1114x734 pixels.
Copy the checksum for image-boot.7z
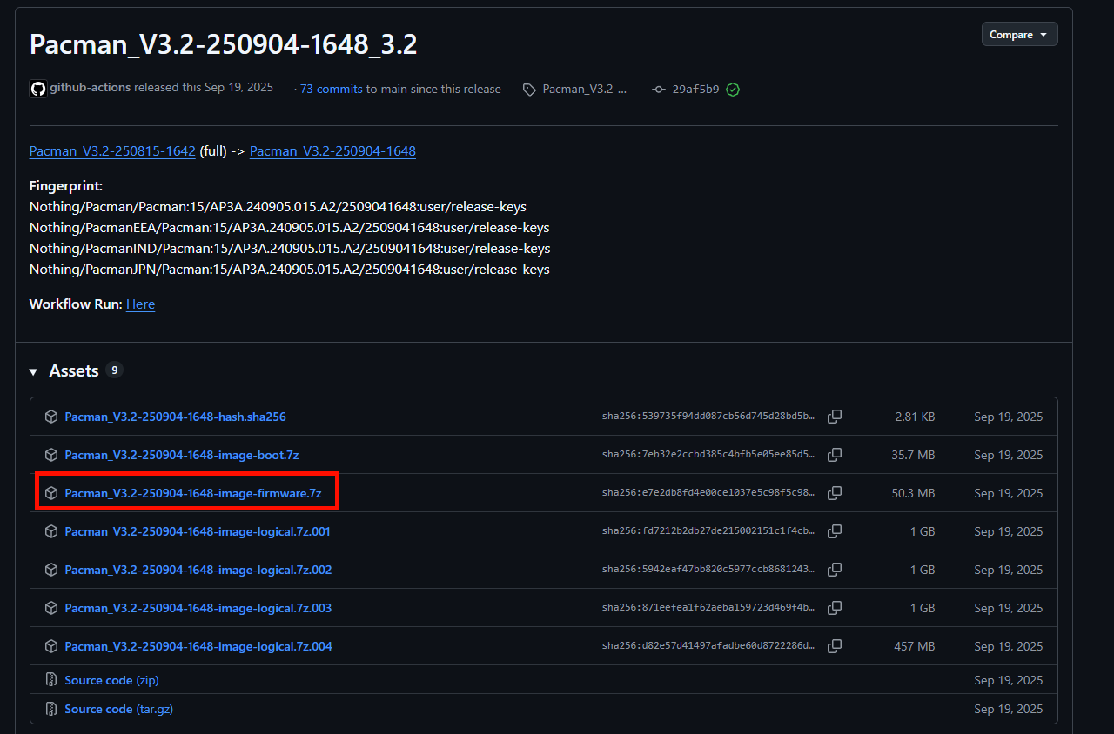(835, 455)
